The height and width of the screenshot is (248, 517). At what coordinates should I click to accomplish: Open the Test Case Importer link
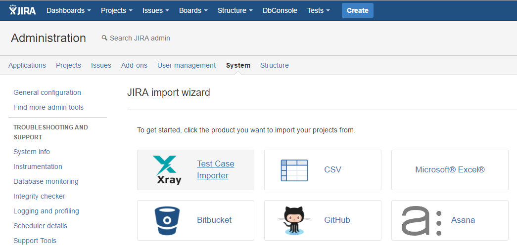216,169
